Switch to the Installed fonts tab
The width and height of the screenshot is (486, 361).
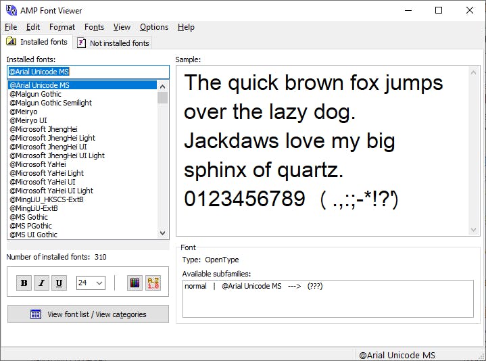click(x=38, y=42)
